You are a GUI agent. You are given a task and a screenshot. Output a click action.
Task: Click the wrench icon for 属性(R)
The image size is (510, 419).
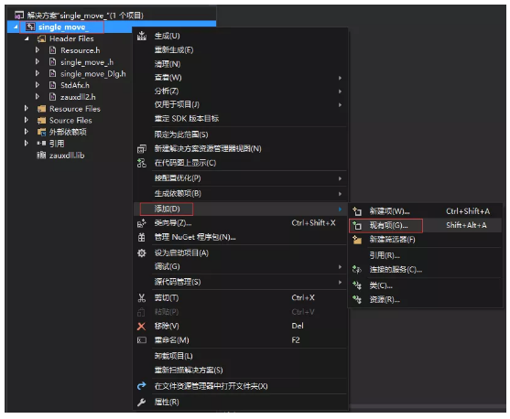[x=142, y=403]
